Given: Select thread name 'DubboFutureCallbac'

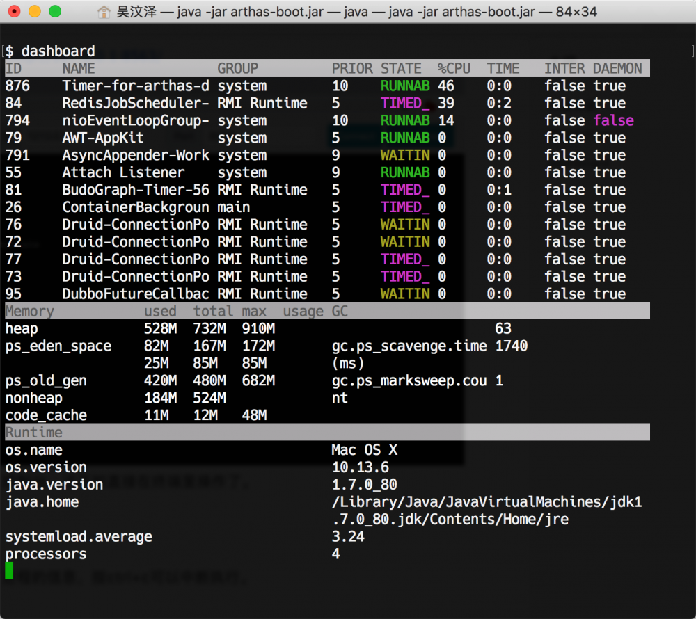Looking at the screenshot, I should pyautogui.click(x=136, y=293).
